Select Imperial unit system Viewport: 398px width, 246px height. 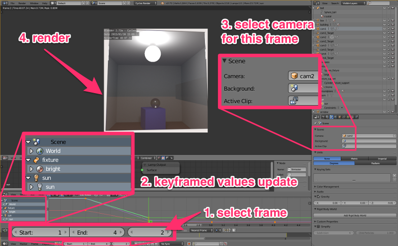[382, 158]
